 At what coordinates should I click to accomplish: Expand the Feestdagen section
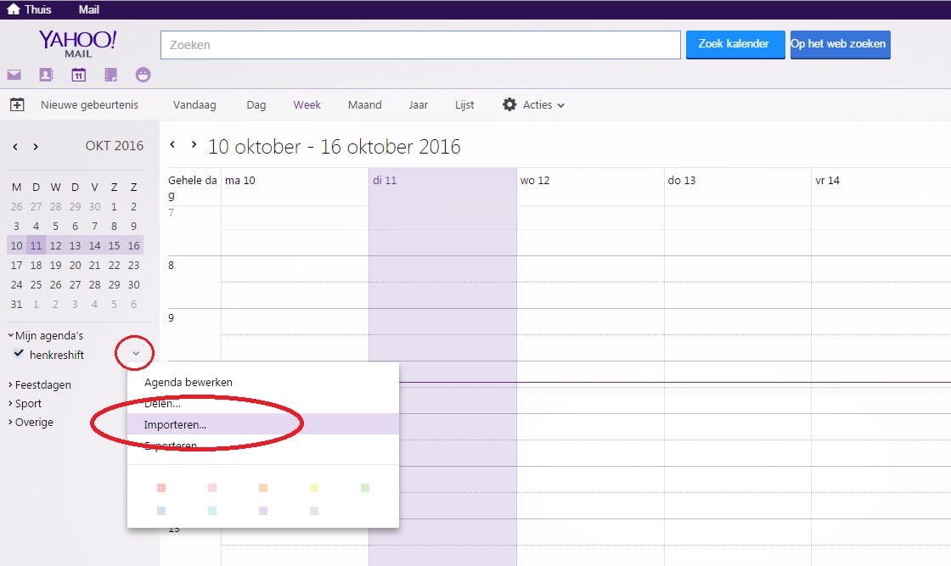tap(39, 384)
